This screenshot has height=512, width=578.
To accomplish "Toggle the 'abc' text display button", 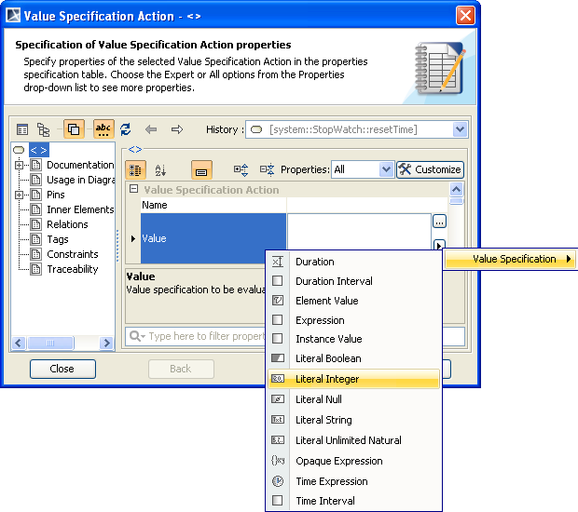I will click(x=103, y=129).
